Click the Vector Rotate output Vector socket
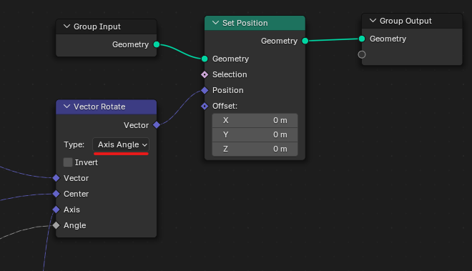 pos(157,125)
